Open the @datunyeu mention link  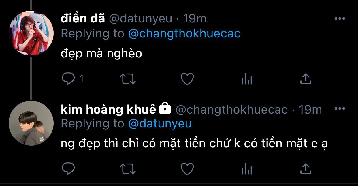[160, 124]
